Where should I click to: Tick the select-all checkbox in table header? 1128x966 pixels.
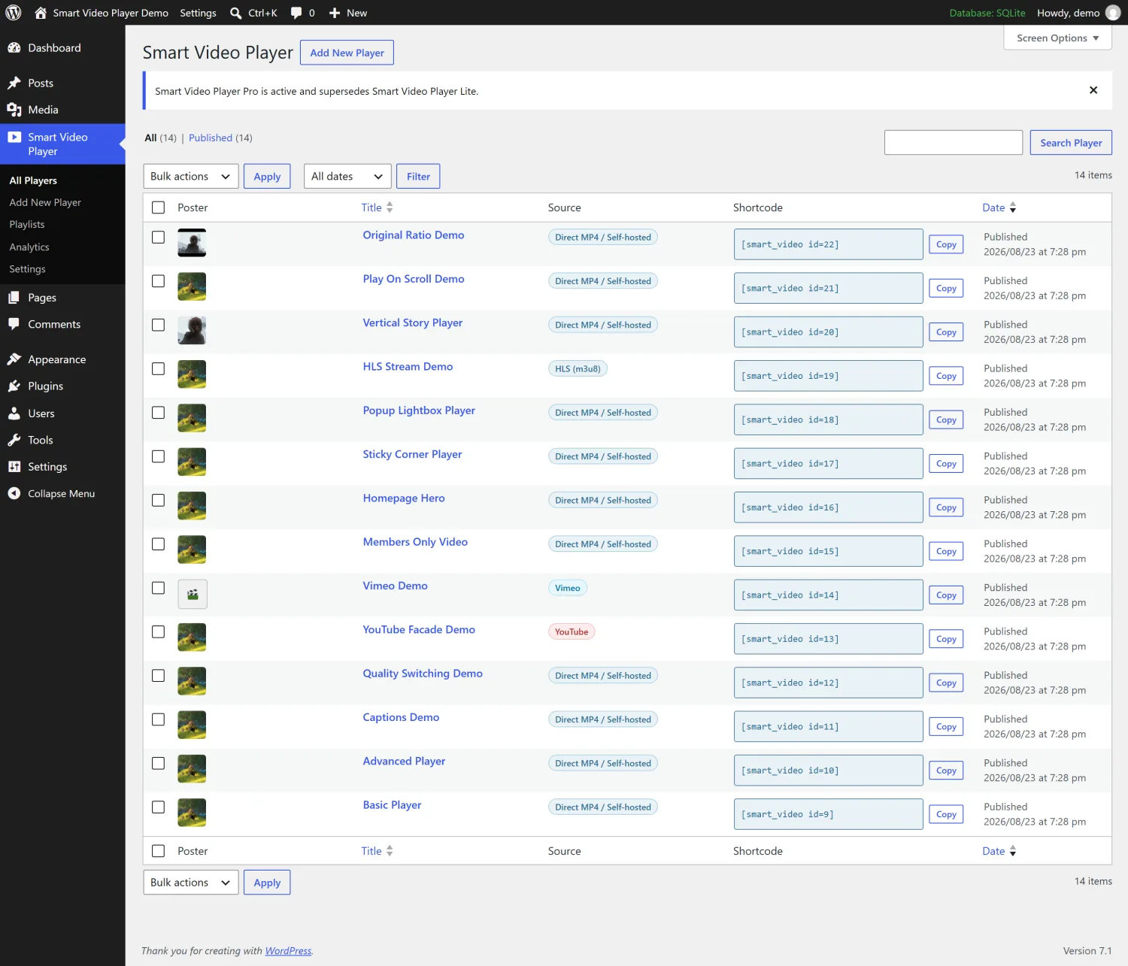[158, 207]
